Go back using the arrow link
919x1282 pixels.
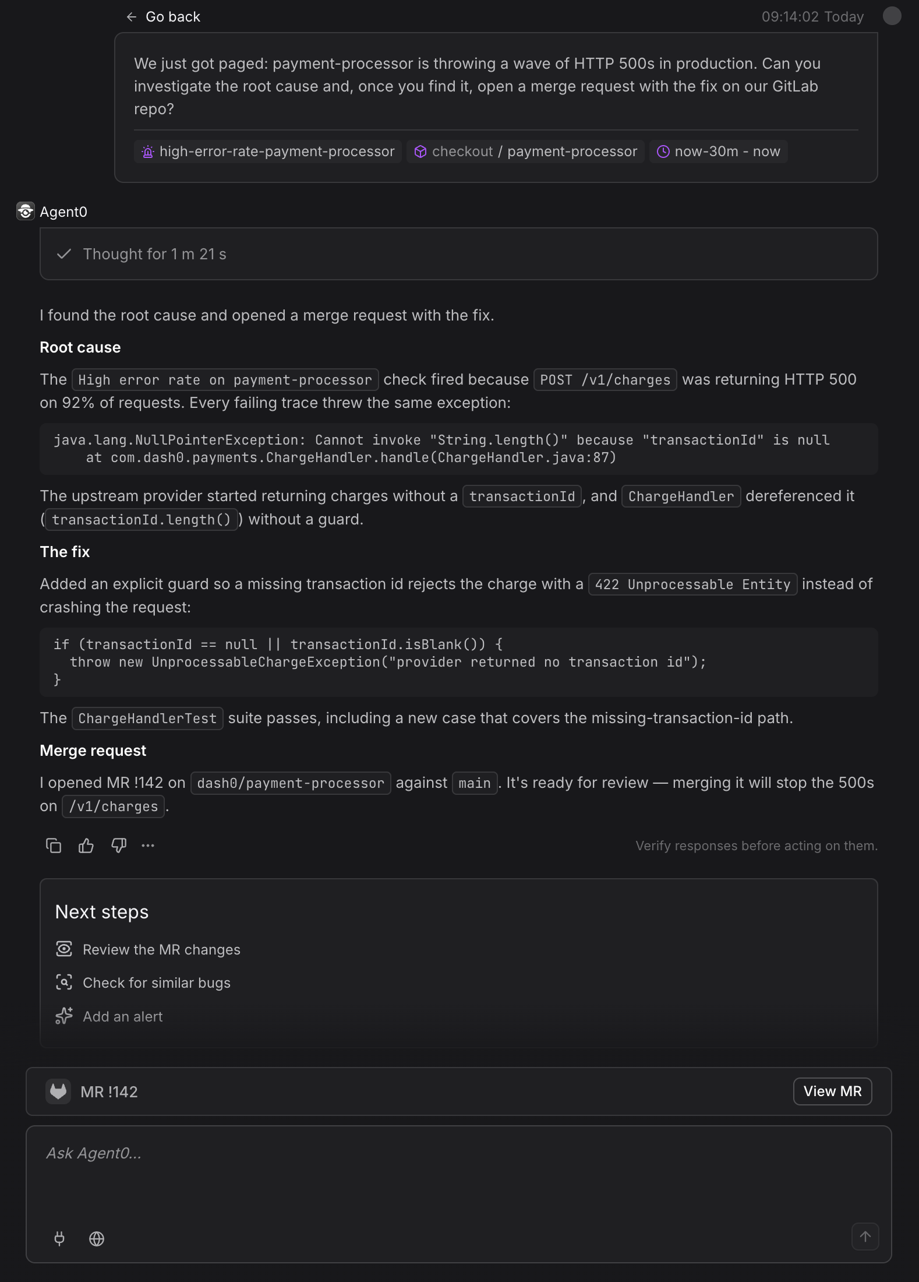coord(163,17)
